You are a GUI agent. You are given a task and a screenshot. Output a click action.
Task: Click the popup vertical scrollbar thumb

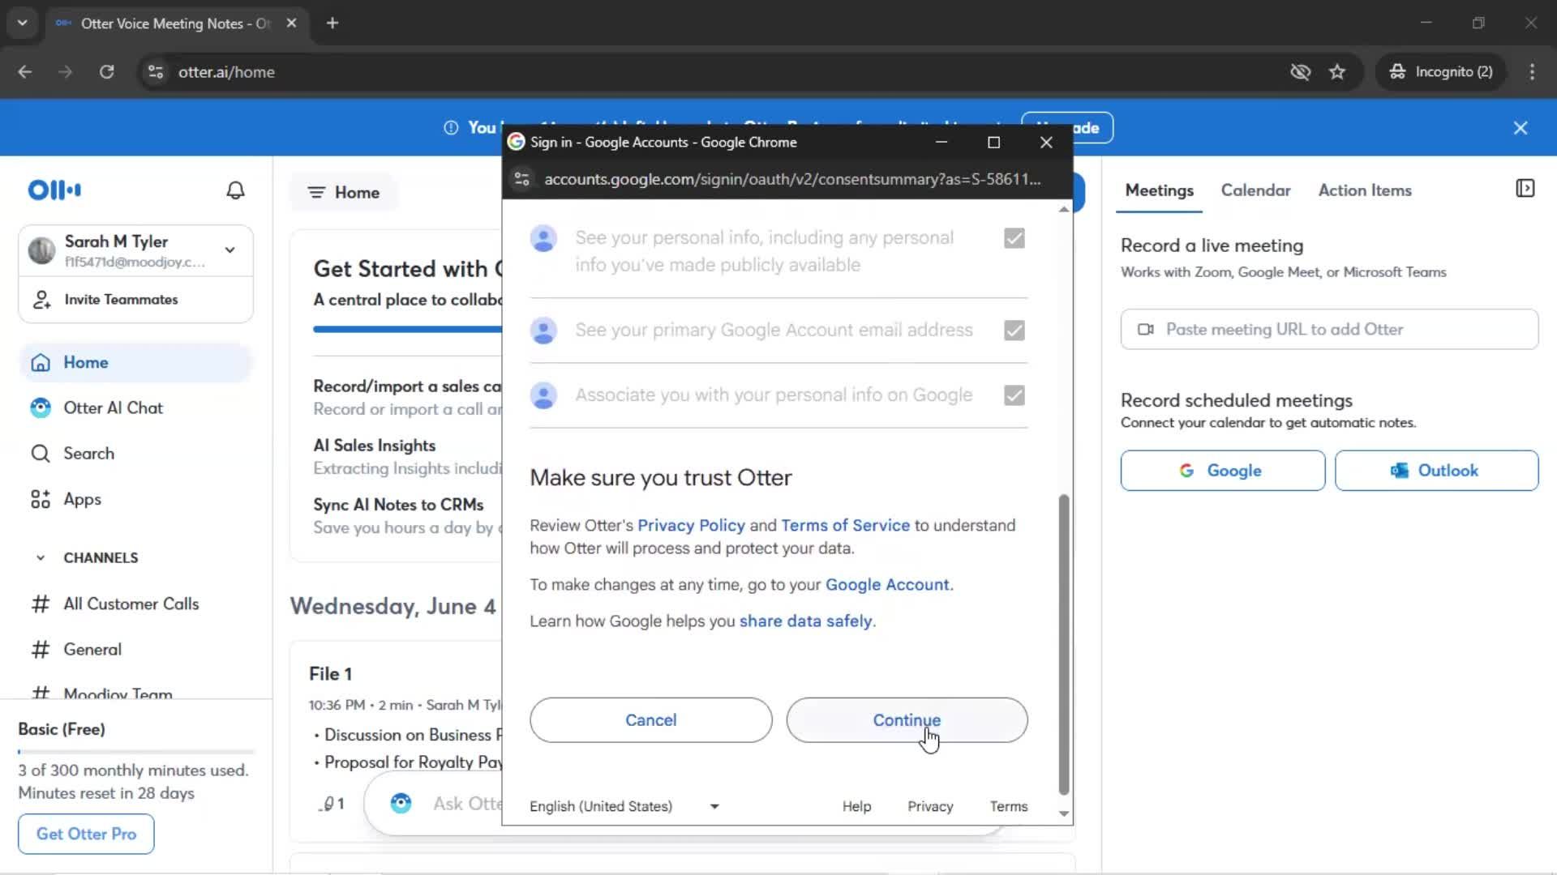(x=1063, y=645)
